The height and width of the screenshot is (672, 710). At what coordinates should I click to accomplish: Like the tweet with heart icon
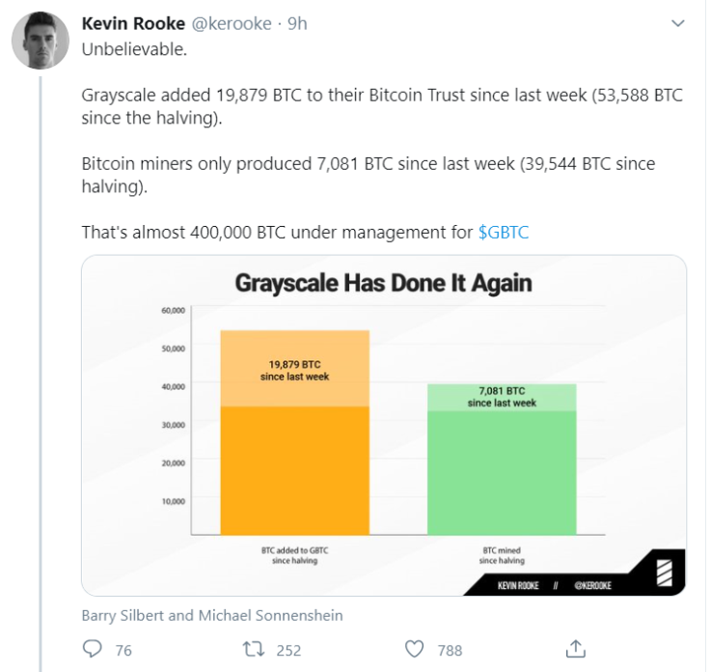click(414, 649)
